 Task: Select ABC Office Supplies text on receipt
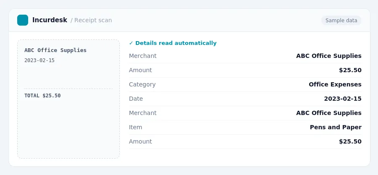pos(55,50)
